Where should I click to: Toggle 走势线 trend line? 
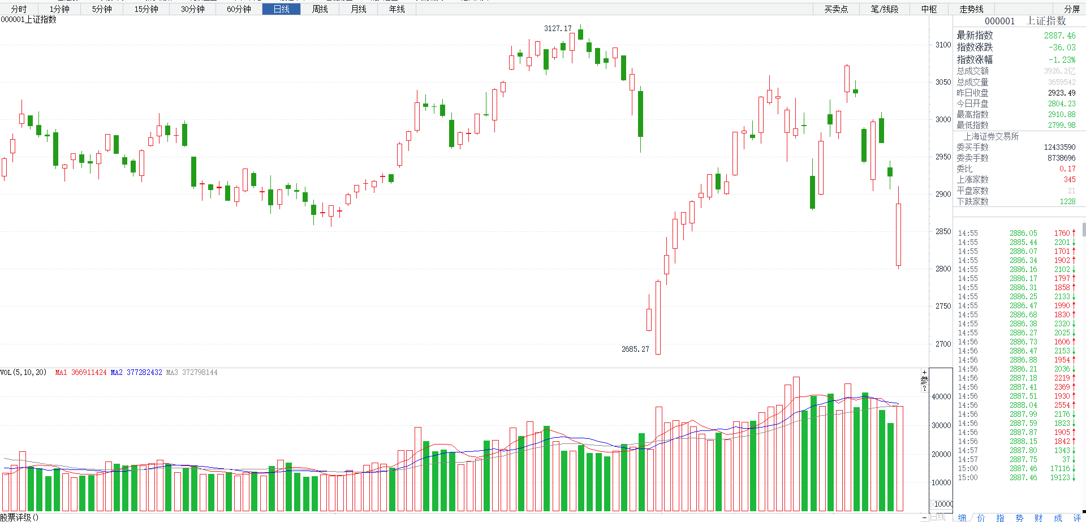tap(971, 9)
